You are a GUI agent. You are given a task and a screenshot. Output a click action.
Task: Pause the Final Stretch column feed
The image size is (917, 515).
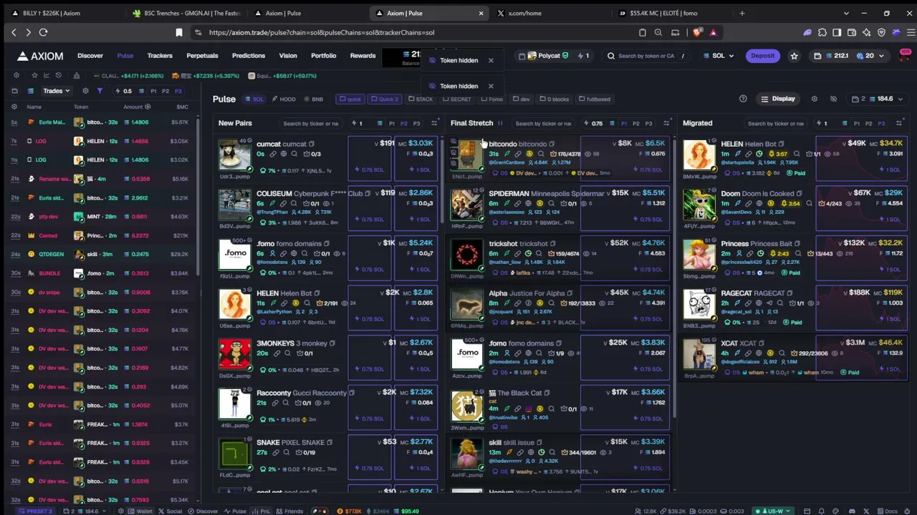tap(500, 123)
